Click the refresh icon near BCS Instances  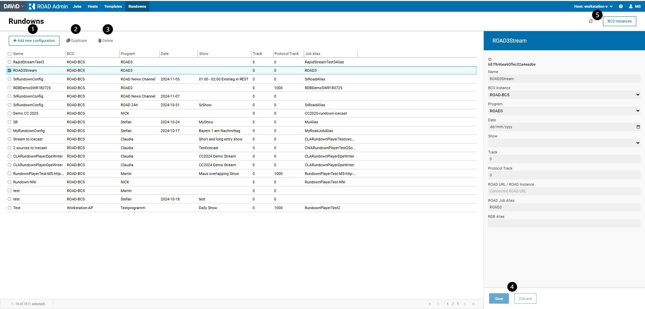pyautogui.click(x=591, y=21)
